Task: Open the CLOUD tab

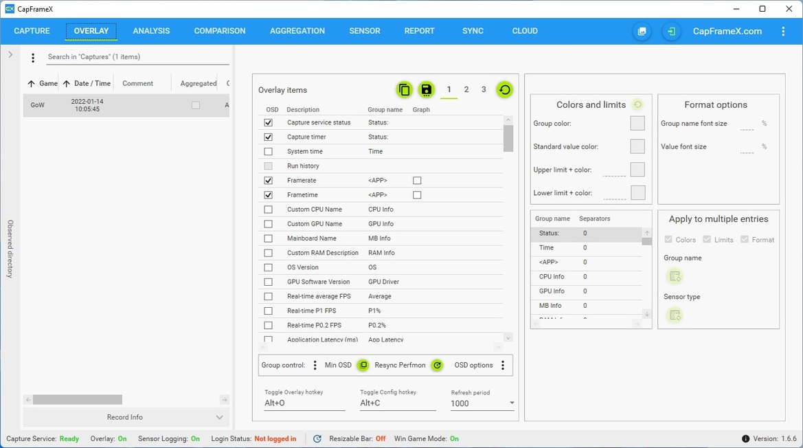Action: click(x=525, y=31)
